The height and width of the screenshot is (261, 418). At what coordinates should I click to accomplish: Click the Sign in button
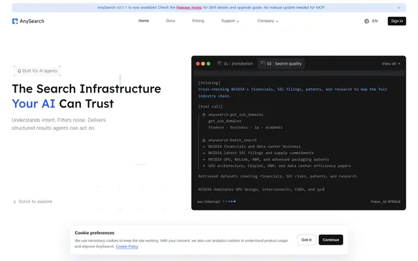(396, 21)
